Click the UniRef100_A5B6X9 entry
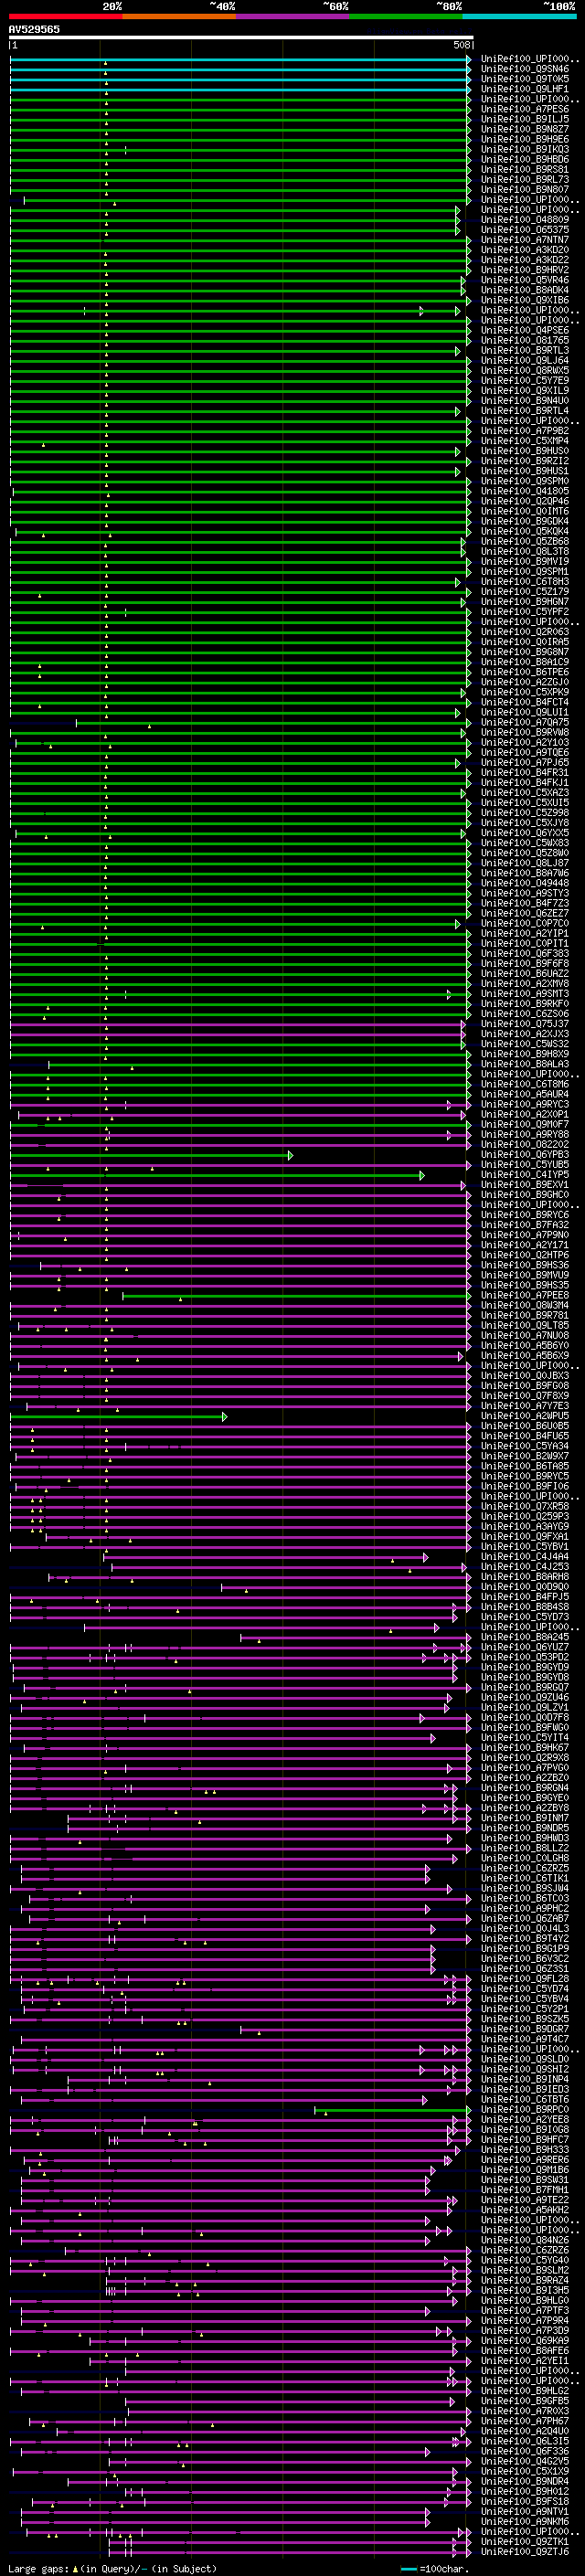585x2576 pixels. pos(525,1356)
